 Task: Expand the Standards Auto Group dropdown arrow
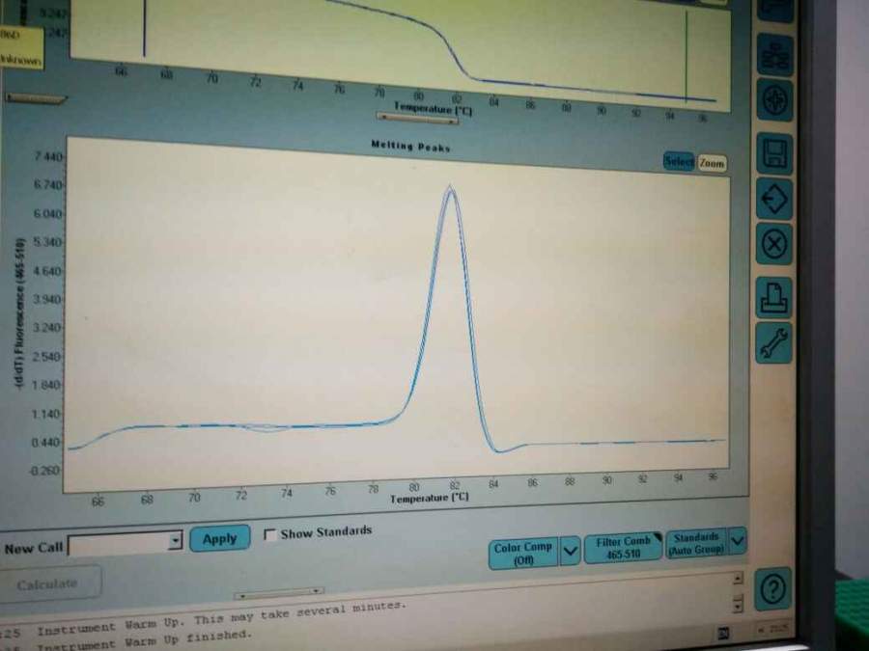[x=737, y=541]
